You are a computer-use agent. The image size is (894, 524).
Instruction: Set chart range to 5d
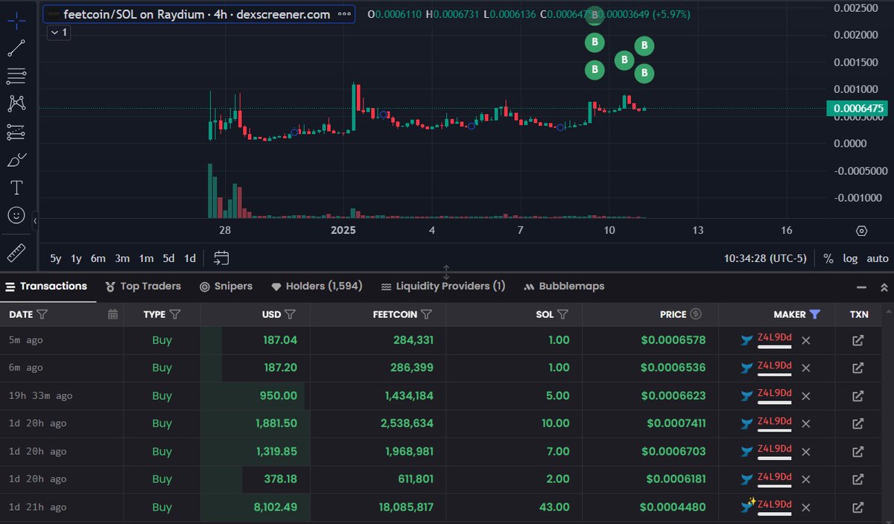coord(169,258)
